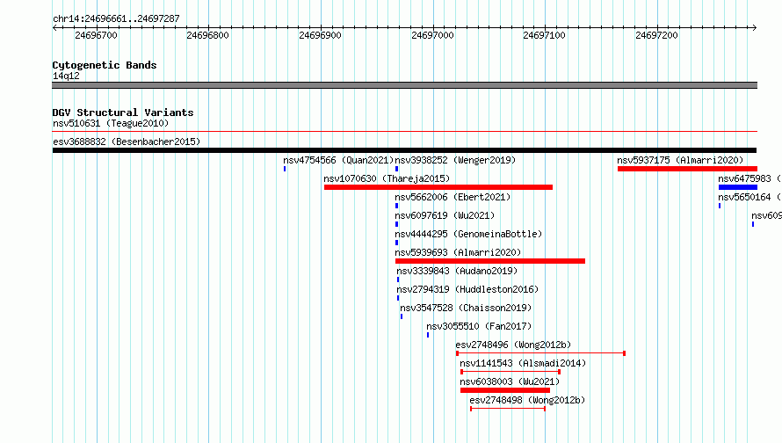
Task: Open variant nsv2794319 (Huddleston2016) label
Action: tap(467, 289)
